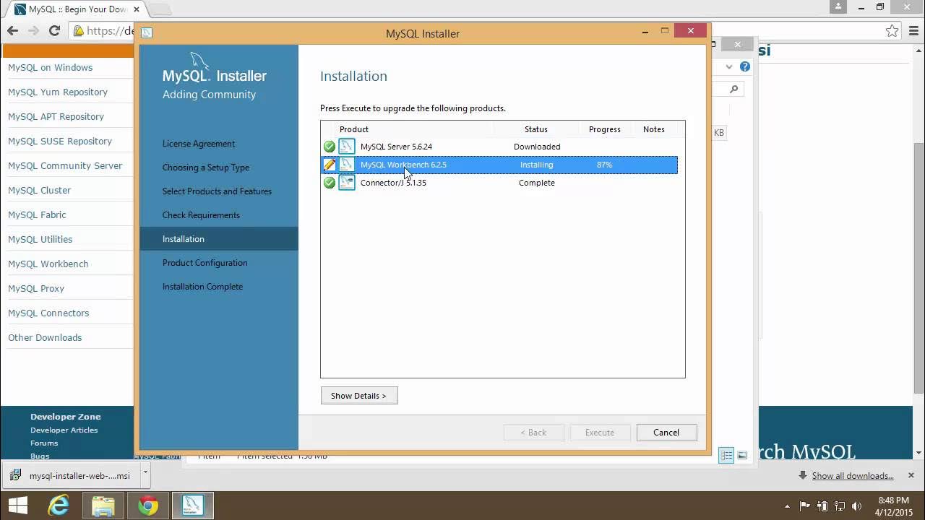Open File Explorer from the taskbar
This screenshot has height=520, width=925.
[x=103, y=506]
